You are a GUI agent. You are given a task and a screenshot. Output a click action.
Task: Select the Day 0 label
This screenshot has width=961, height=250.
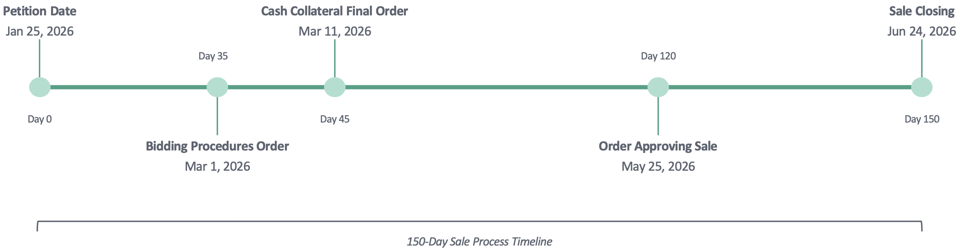point(40,119)
